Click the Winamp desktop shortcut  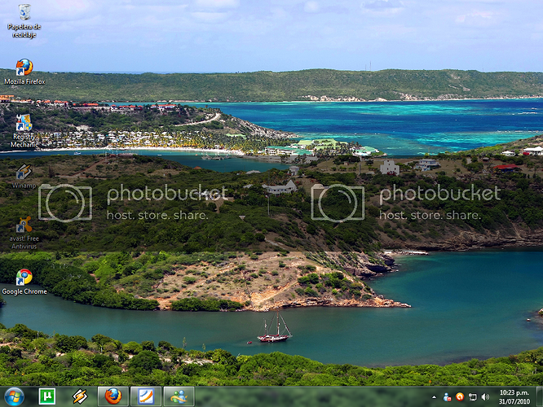click(x=24, y=172)
